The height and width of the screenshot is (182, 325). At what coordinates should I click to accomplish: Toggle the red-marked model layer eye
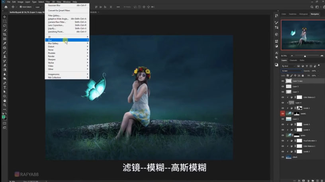[x=283, y=113]
